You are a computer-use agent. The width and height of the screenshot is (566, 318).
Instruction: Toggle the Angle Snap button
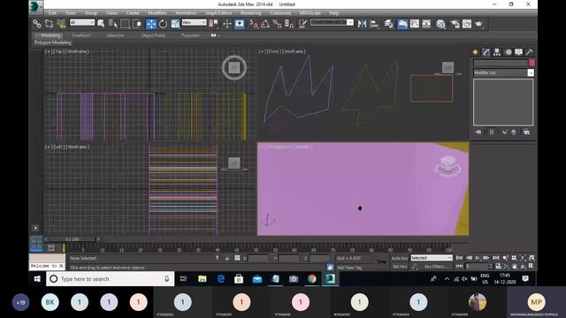[x=265, y=24]
